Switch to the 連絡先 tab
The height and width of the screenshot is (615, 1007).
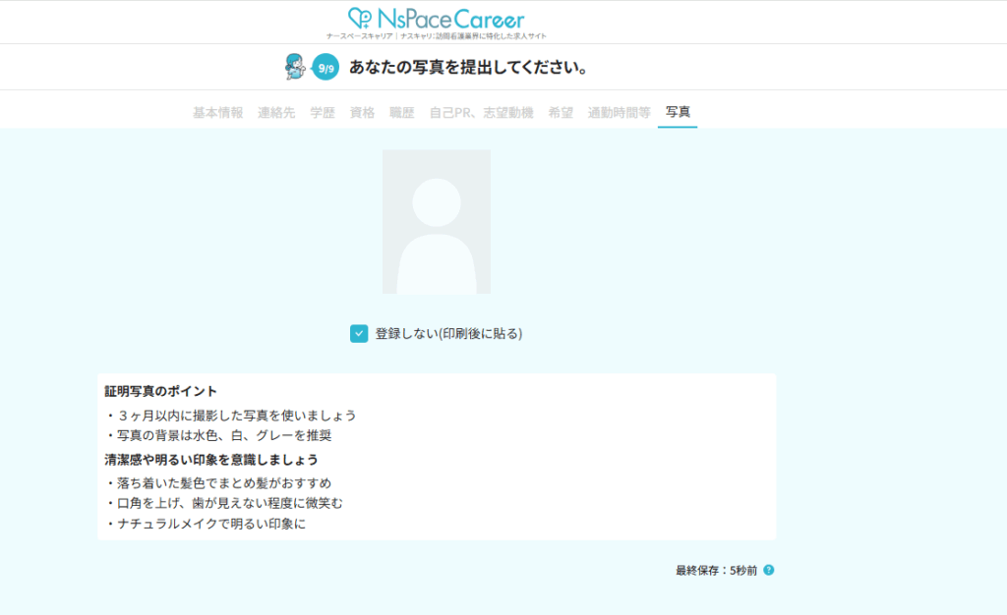276,113
